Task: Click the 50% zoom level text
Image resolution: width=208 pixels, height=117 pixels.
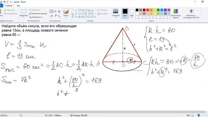Action: click(188, 116)
